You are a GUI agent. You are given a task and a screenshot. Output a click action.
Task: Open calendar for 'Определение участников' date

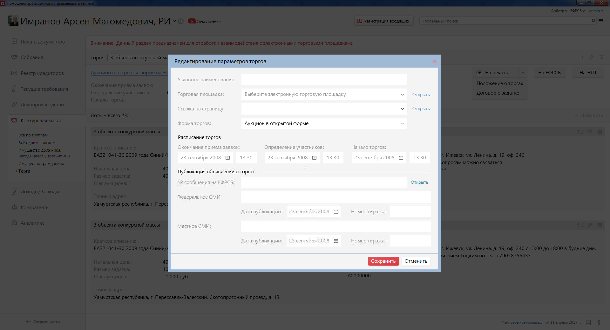[314, 158]
